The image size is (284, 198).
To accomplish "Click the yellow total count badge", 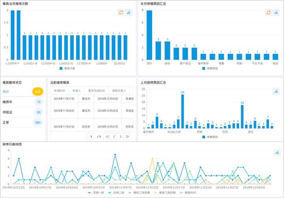I will [x=38, y=92].
